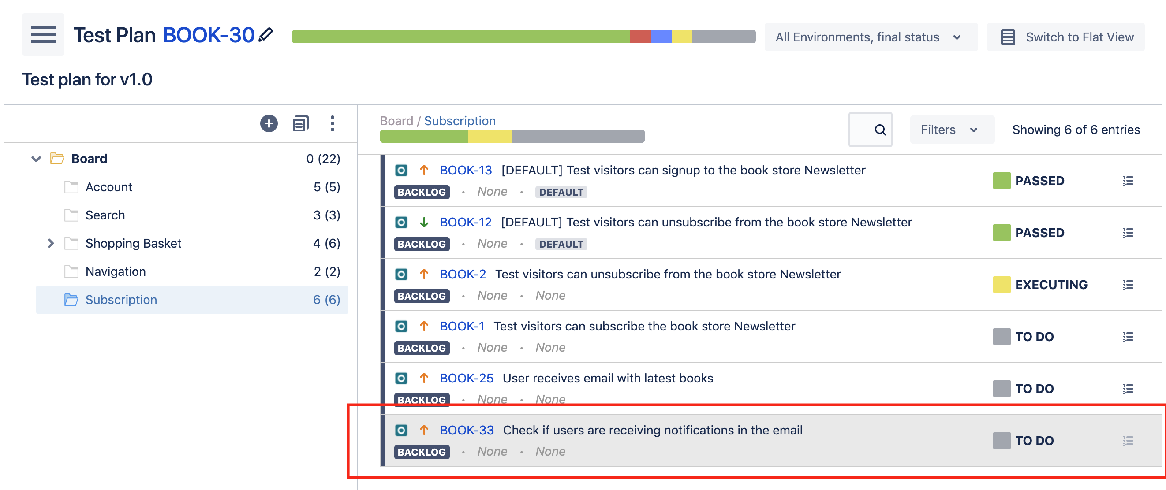Open the BOOK-33 issue link
Viewport: 1166px width, 490px height.
(x=467, y=430)
